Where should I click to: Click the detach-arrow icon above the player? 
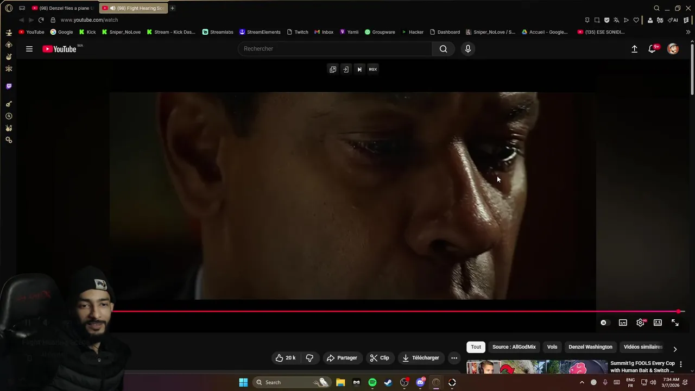pos(346,69)
